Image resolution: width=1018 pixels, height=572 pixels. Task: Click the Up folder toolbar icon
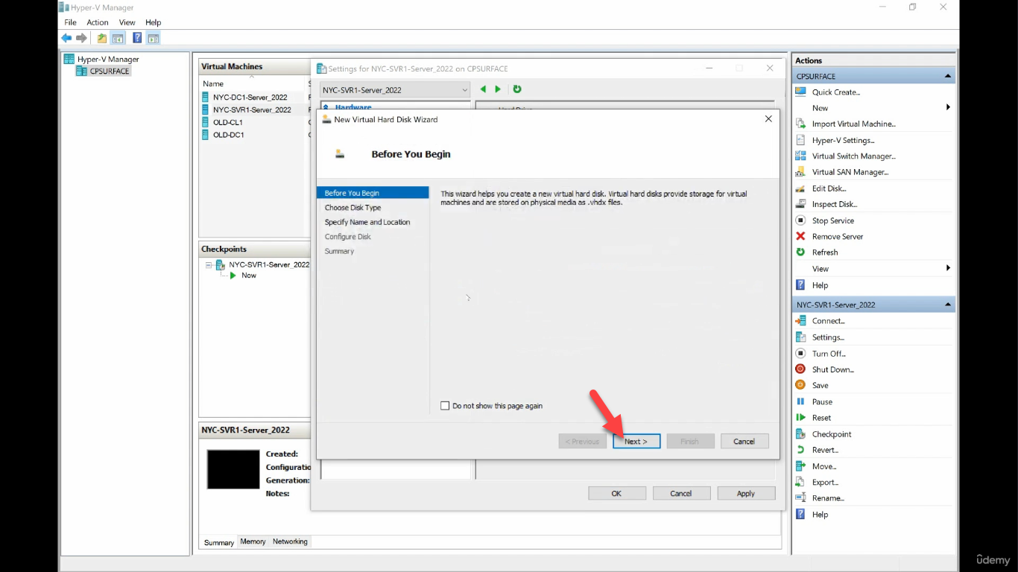click(102, 38)
